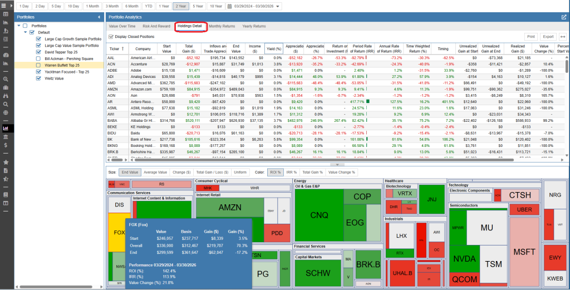Open the hamburger main menu
The height and width of the screenshot is (290, 570).
click(4, 6)
